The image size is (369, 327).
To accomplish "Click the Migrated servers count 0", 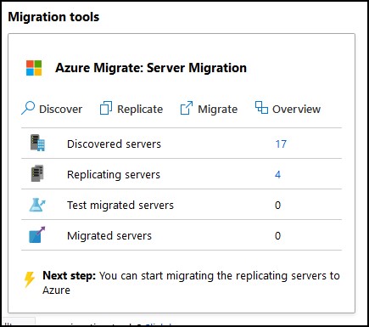I will 277,235.
